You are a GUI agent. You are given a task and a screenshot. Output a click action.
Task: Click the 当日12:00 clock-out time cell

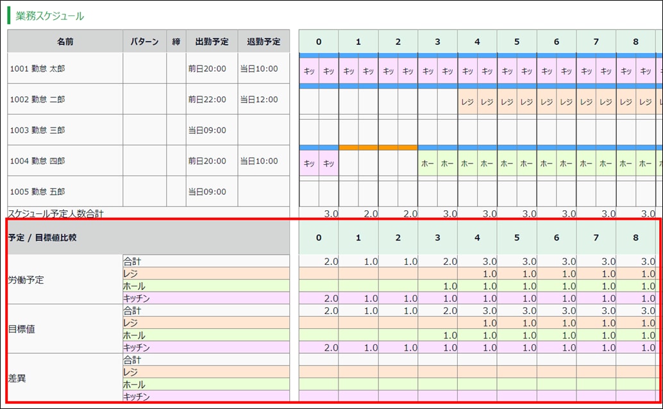(259, 99)
